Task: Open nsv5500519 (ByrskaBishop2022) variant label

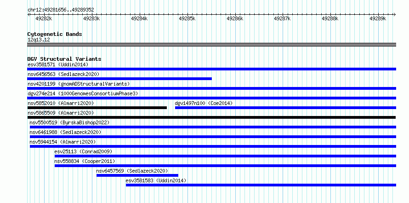Action: [69, 122]
